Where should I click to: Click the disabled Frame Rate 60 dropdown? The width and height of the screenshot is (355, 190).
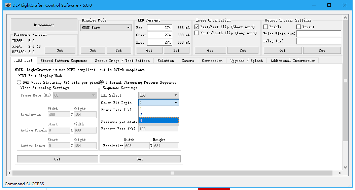75,95
